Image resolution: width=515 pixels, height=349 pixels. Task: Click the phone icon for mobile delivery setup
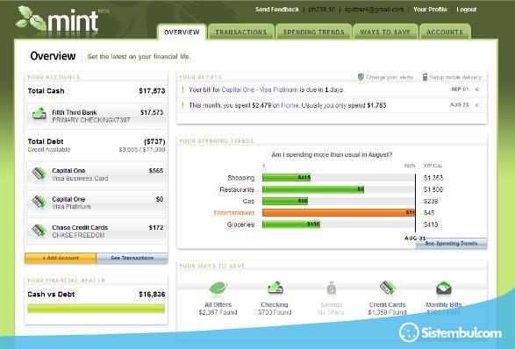tap(425, 77)
